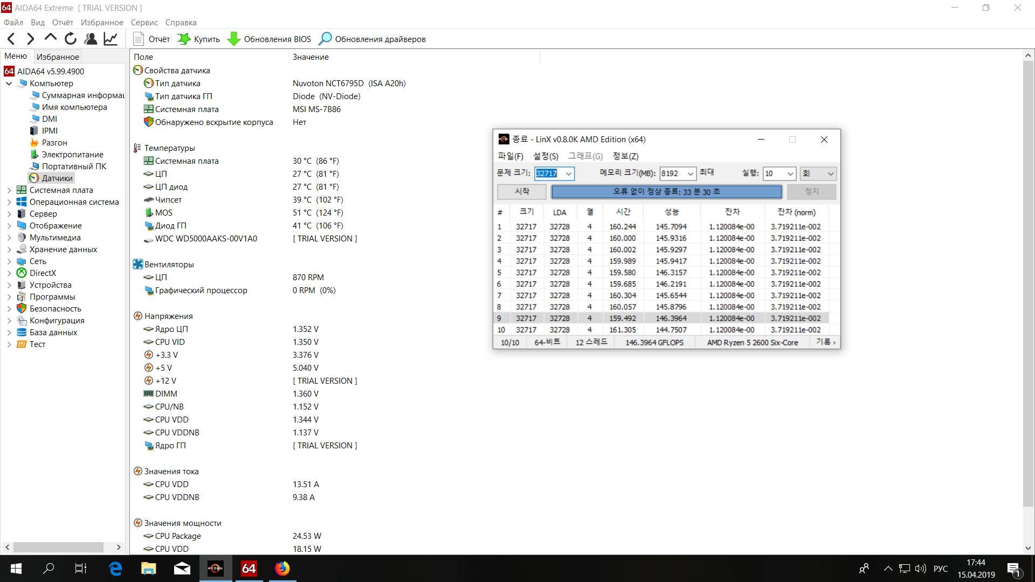Image resolution: width=1035 pixels, height=582 pixels.
Task: Click the driver updates magnifier icon
Action: coord(325,39)
